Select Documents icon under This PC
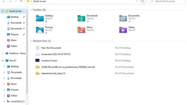 8,72
